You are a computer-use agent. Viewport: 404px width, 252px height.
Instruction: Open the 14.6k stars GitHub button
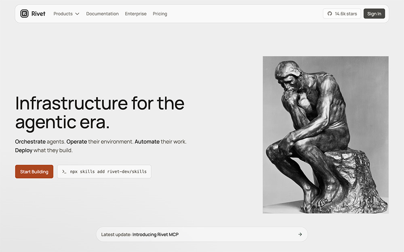[342, 14]
